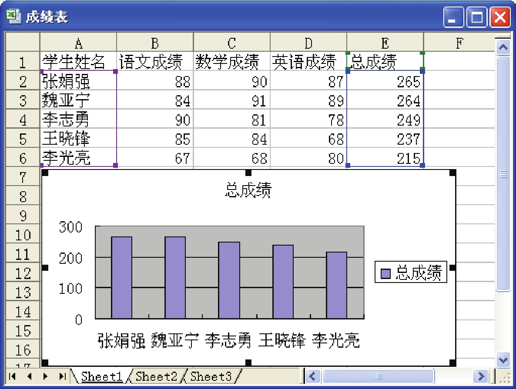Viewport: 516px width, 389px height.
Task: Click the chart's category axis label 李志勇
Action: pos(228,340)
